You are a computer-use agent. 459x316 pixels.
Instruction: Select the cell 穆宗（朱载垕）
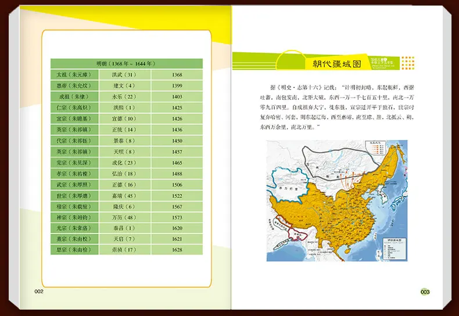pos(74,207)
